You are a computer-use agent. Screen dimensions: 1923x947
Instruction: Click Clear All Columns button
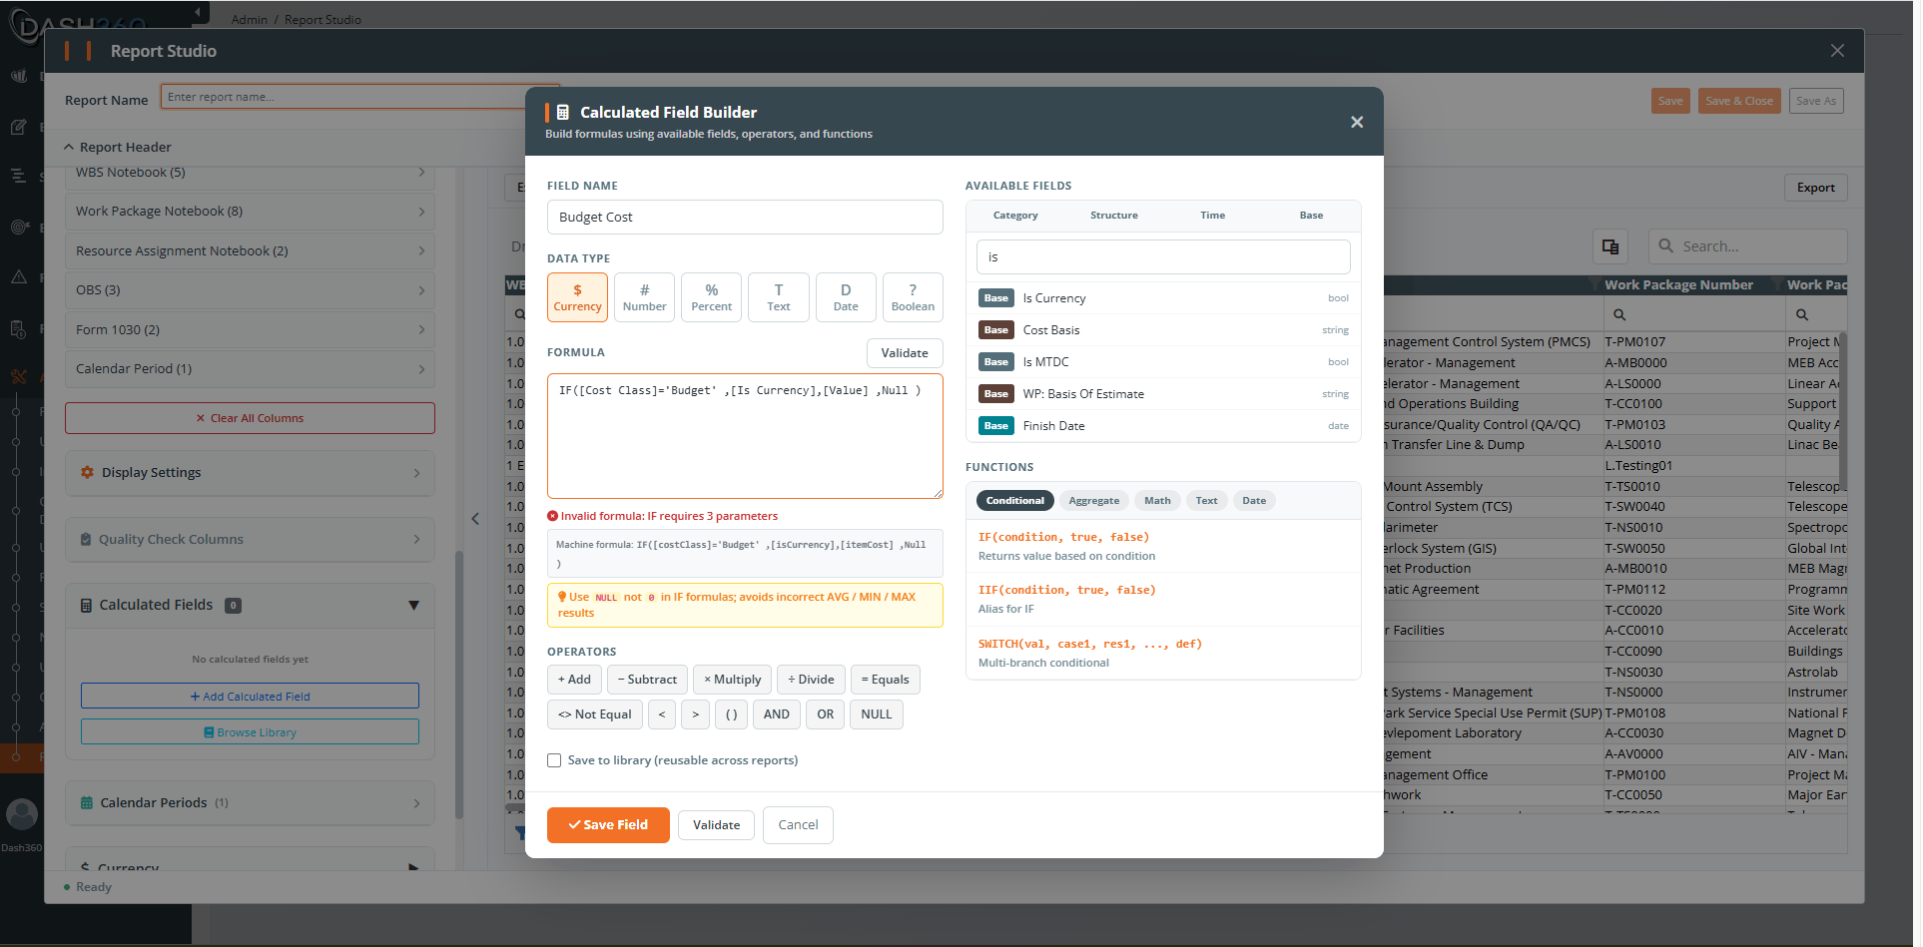pyautogui.click(x=250, y=418)
